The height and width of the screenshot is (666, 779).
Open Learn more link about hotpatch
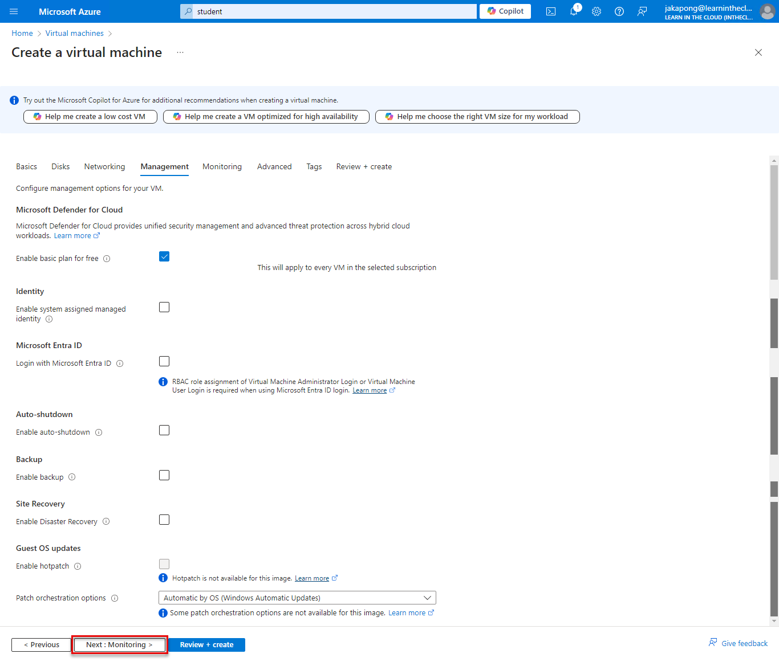click(x=316, y=578)
